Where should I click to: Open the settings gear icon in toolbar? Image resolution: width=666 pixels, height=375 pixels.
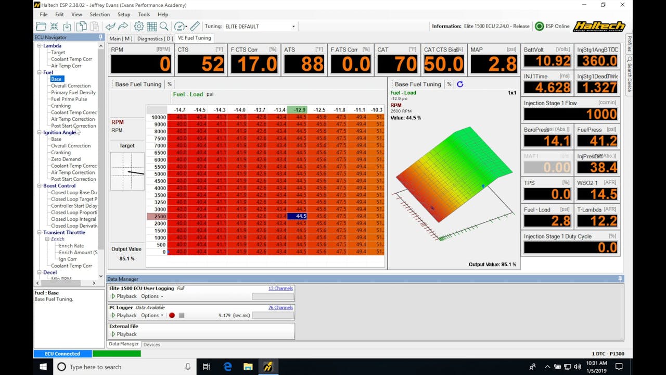click(139, 26)
